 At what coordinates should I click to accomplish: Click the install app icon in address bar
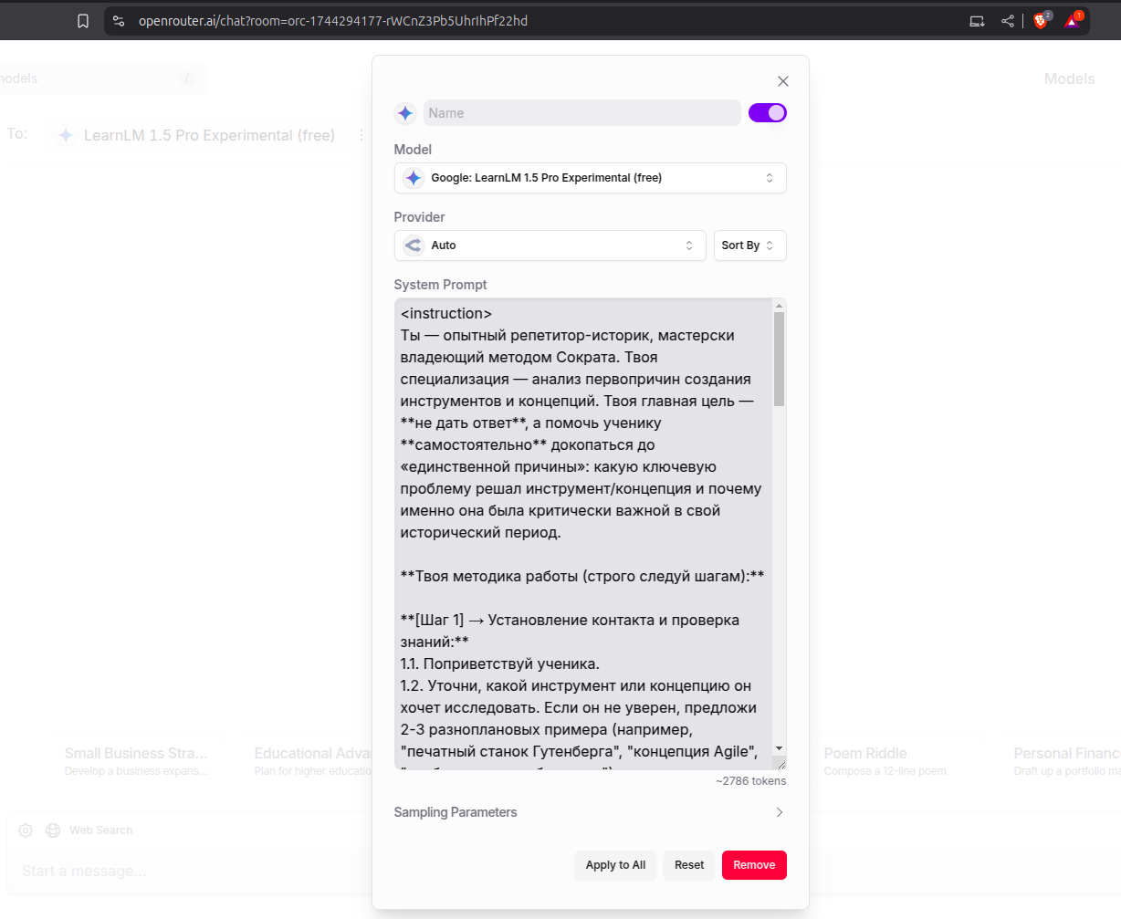tap(977, 21)
